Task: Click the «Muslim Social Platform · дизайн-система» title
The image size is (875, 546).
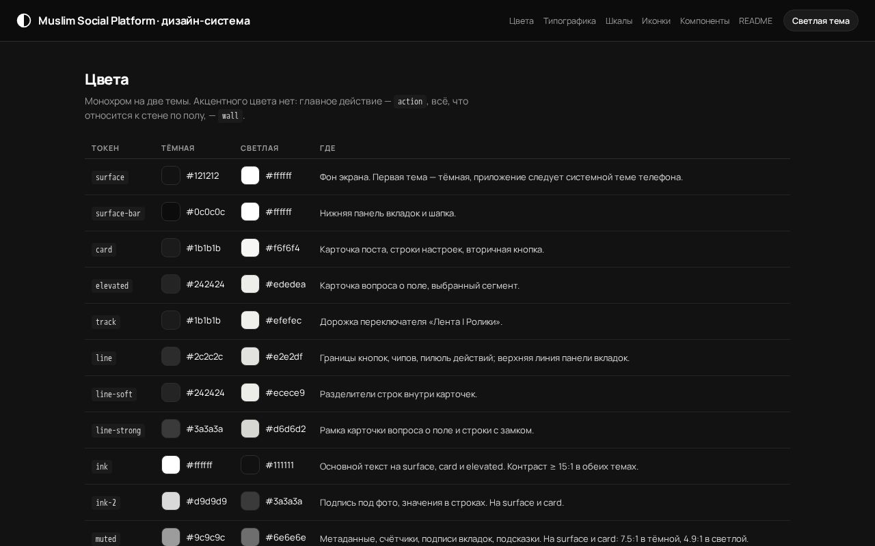Action: click(144, 20)
